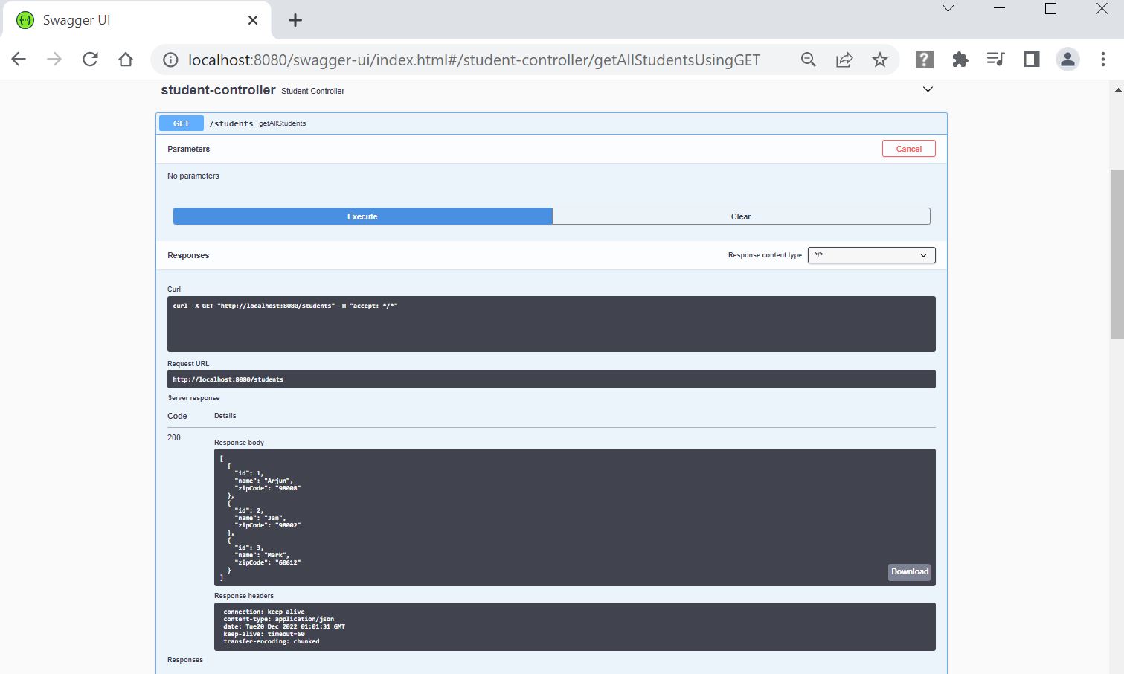The height and width of the screenshot is (674, 1124).
Task: Click the Response headers block
Action: (x=574, y=626)
